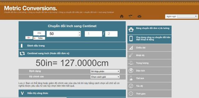199x98 pixels.
Task: Decrease the inch value with down stepper
Action: click(x=80, y=35)
